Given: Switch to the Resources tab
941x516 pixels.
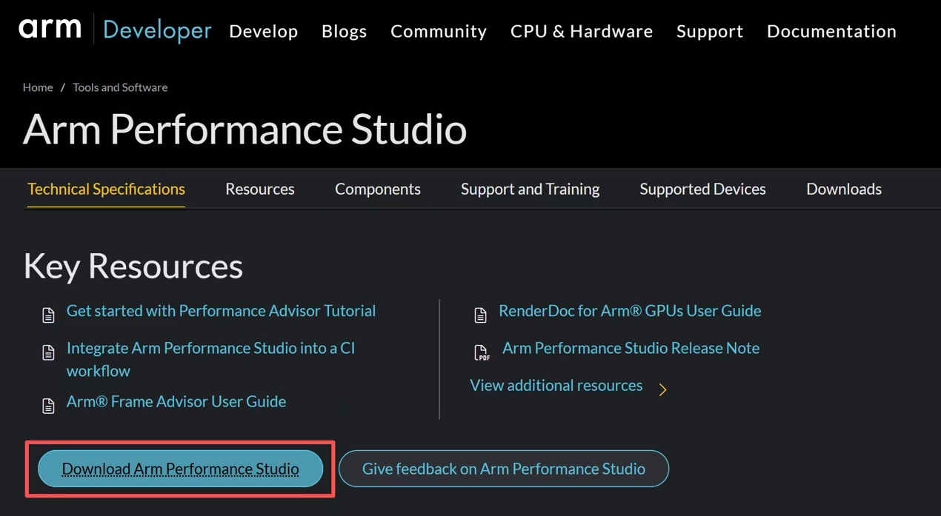Looking at the screenshot, I should point(260,190).
